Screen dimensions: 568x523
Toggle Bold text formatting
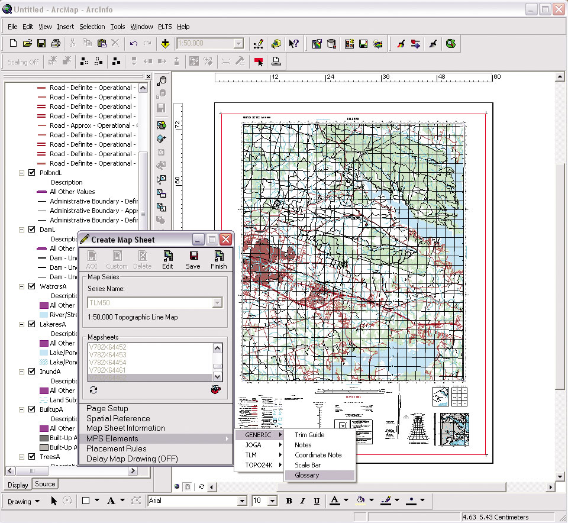click(x=289, y=501)
